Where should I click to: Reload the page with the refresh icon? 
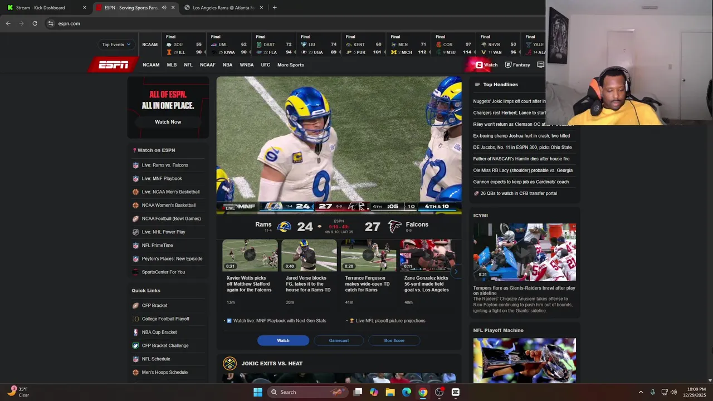pos(35,23)
